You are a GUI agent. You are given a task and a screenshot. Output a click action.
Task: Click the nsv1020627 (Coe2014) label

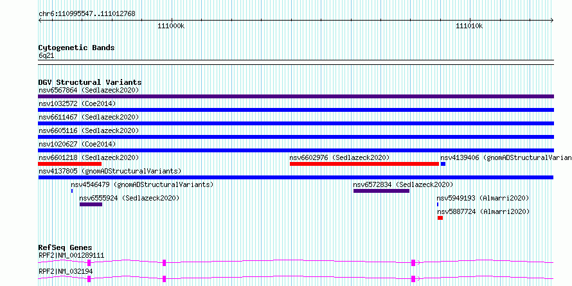pyautogui.click(x=77, y=144)
